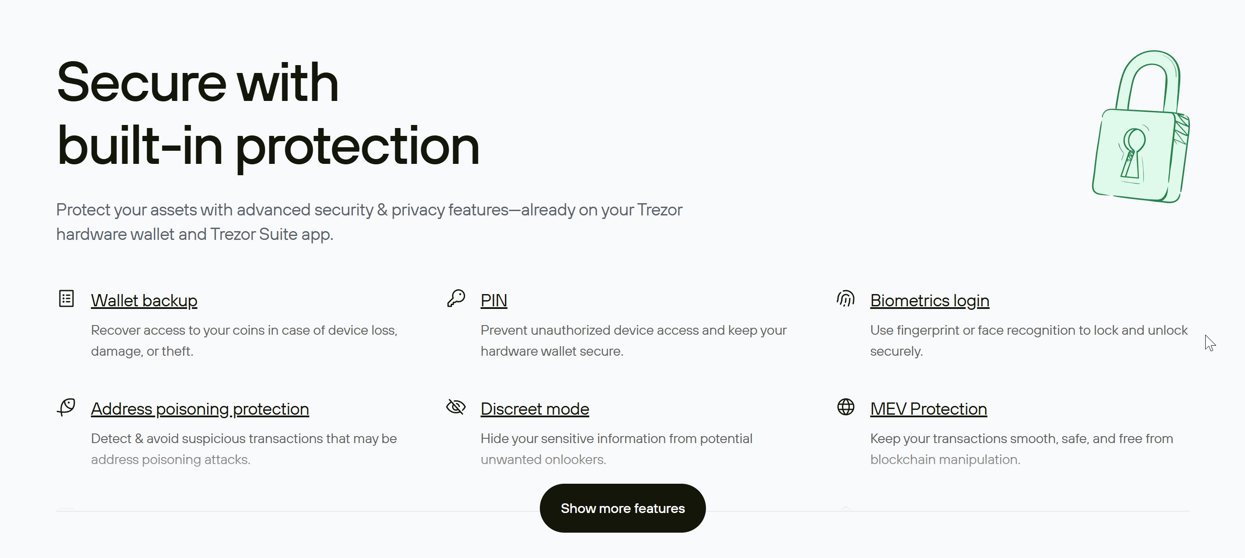
Task: Click the "Prevent unauthorized device access" description
Action: coord(633,340)
